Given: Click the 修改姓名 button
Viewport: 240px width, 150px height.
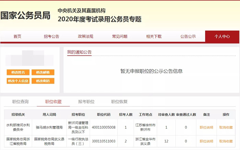Looking at the screenshot, I should tap(18, 72).
